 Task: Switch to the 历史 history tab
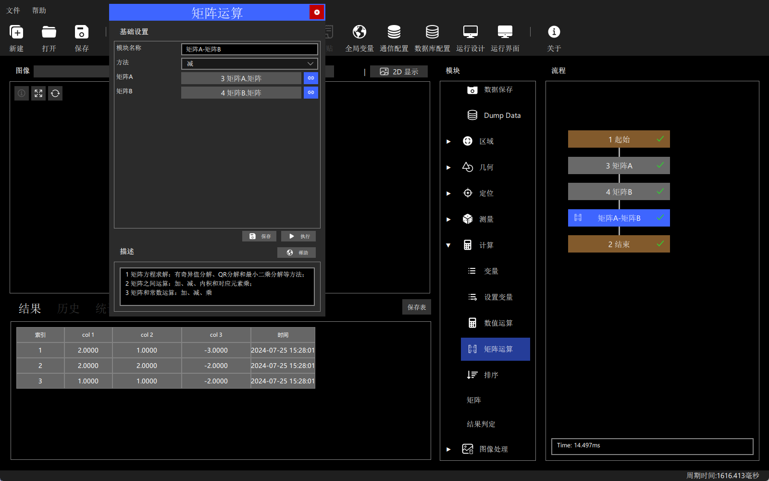pyautogui.click(x=68, y=308)
